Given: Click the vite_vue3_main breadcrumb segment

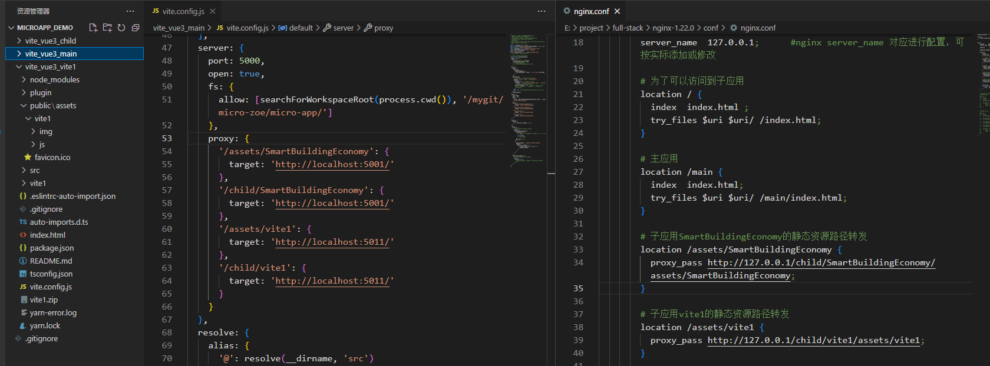Looking at the screenshot, I should point(179,28).
